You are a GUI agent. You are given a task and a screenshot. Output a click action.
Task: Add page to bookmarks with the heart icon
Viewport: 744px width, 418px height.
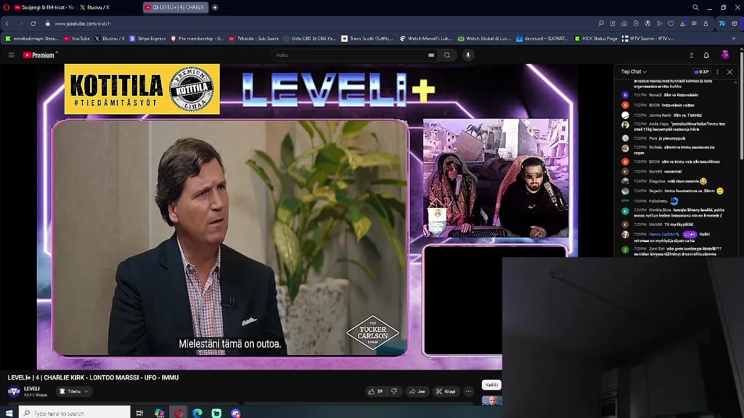click(x=671, y=24)
